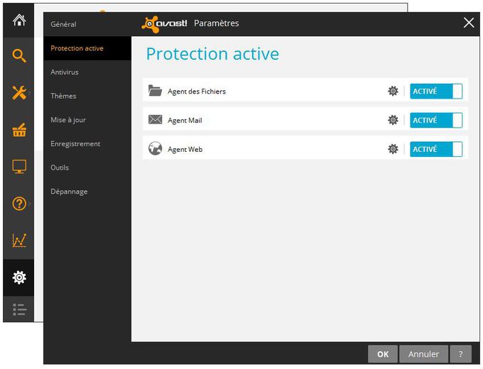Toggle Agent Web ACTIVÉ switch
Image resolution: width=483 pixels, height=369 pixels.
pos(436,149)
